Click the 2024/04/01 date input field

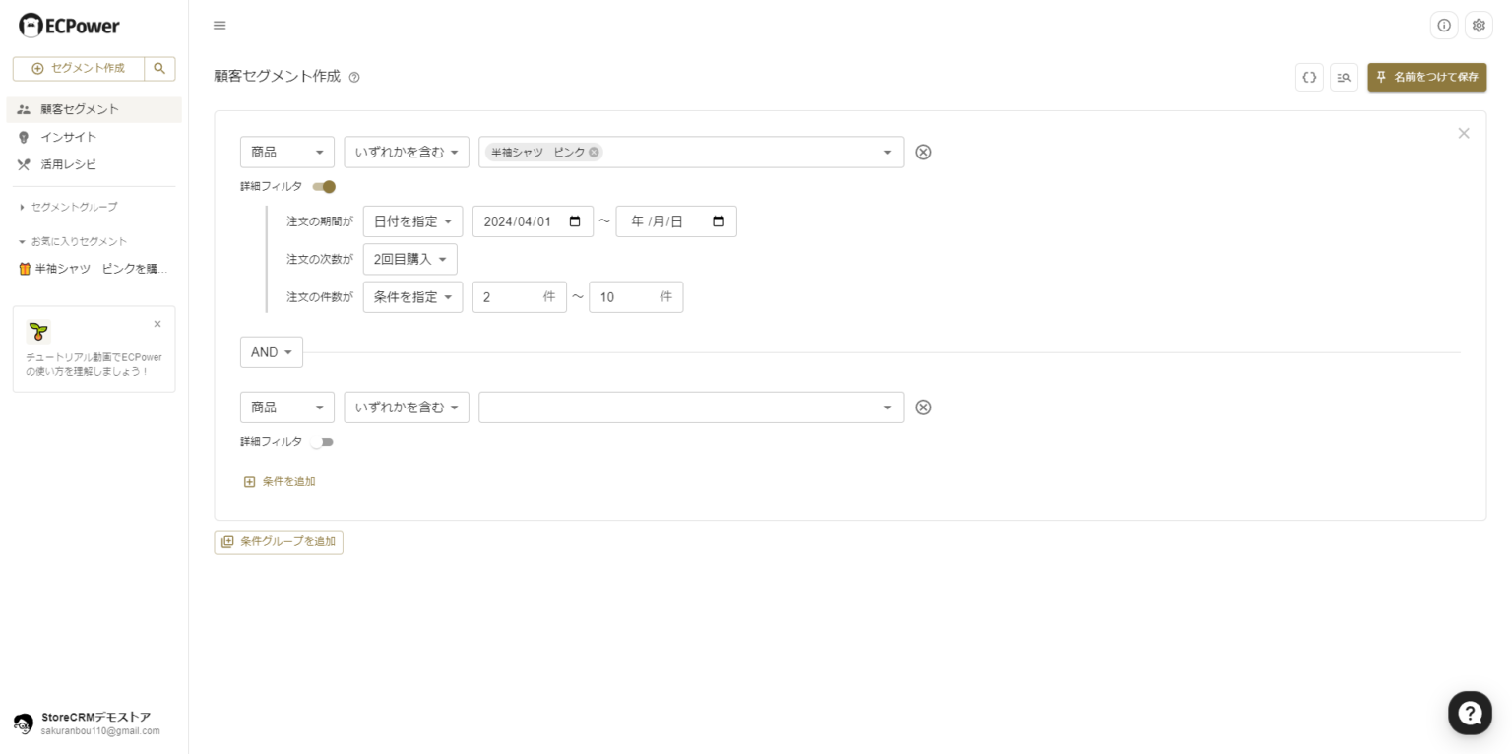[x=522, y=220]
